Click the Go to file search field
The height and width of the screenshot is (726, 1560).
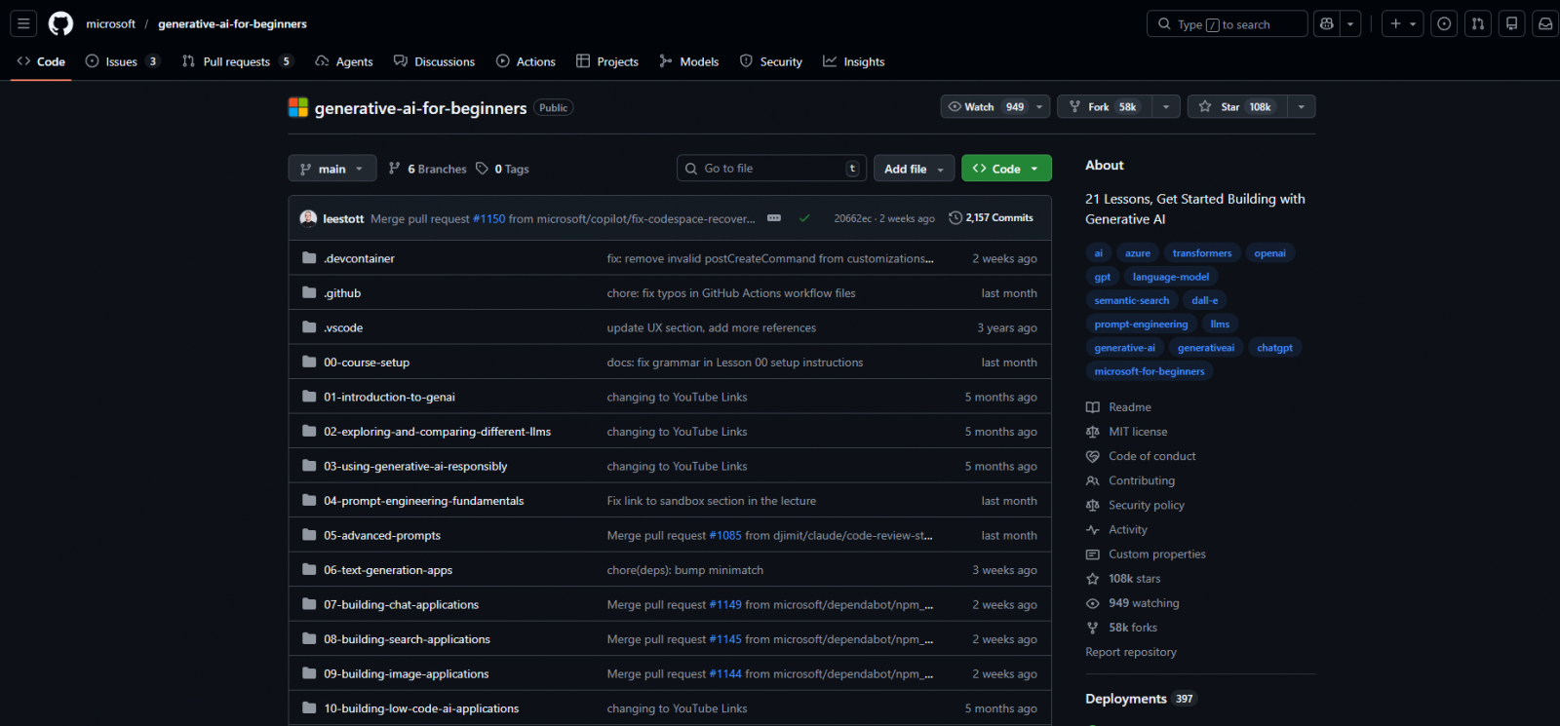[x=770, y=169]
